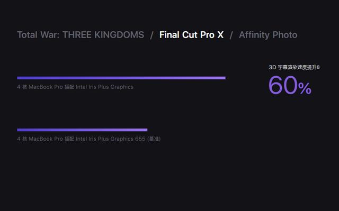
Task: Click the 3D 字幕渲染速度提升 caption
Action: (293, 67)
